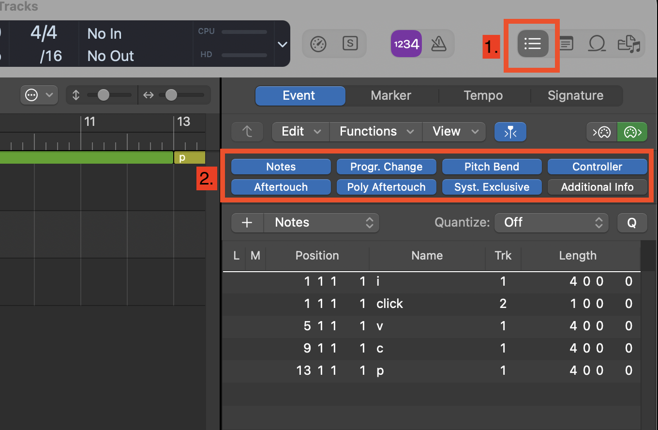Click the Q quantize button
Viewport: 658px width, 430px height.
(631, 223)
